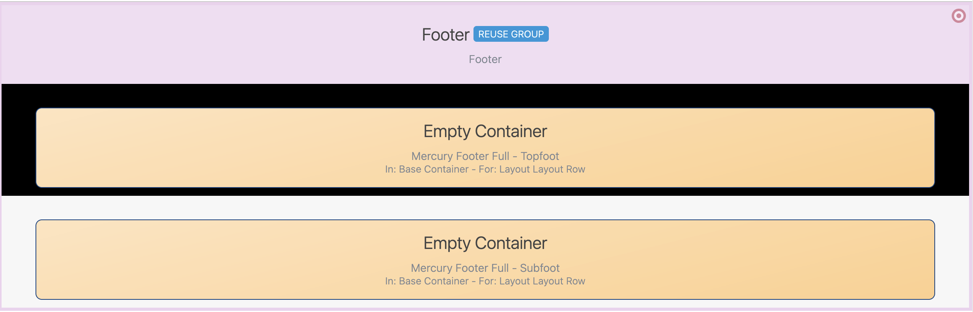The width and height of the screenshot is (973, 312).
Task: Click the gray Footer subtitle text
Action: (485, 59)
